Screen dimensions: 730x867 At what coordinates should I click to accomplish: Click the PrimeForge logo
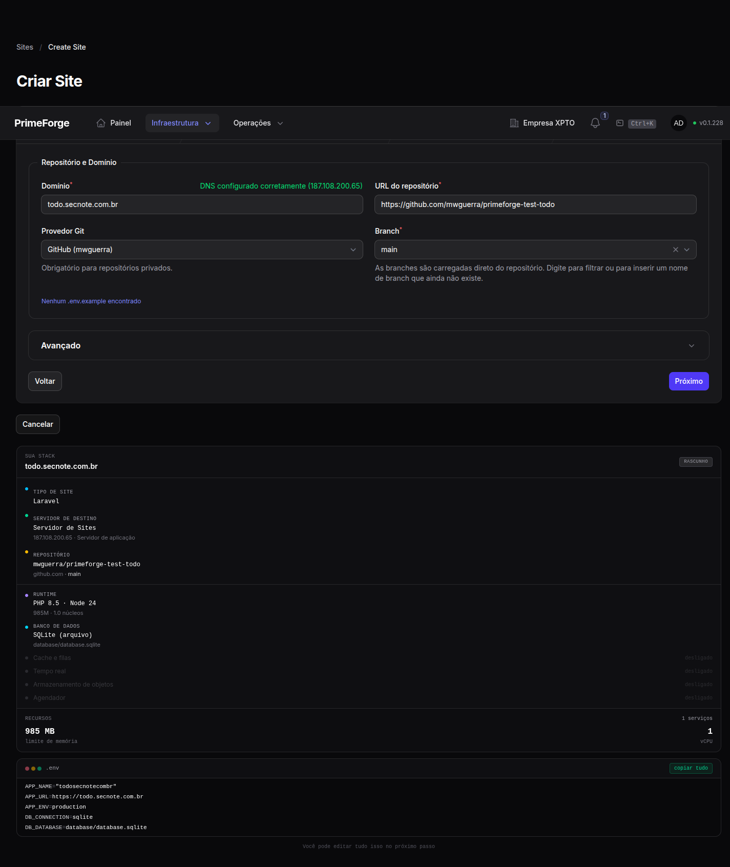pyautogui.click(x=42, y=123)
